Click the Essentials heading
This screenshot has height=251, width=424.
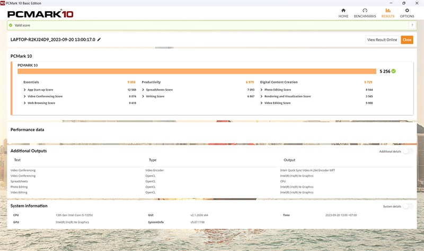(31, 82)
